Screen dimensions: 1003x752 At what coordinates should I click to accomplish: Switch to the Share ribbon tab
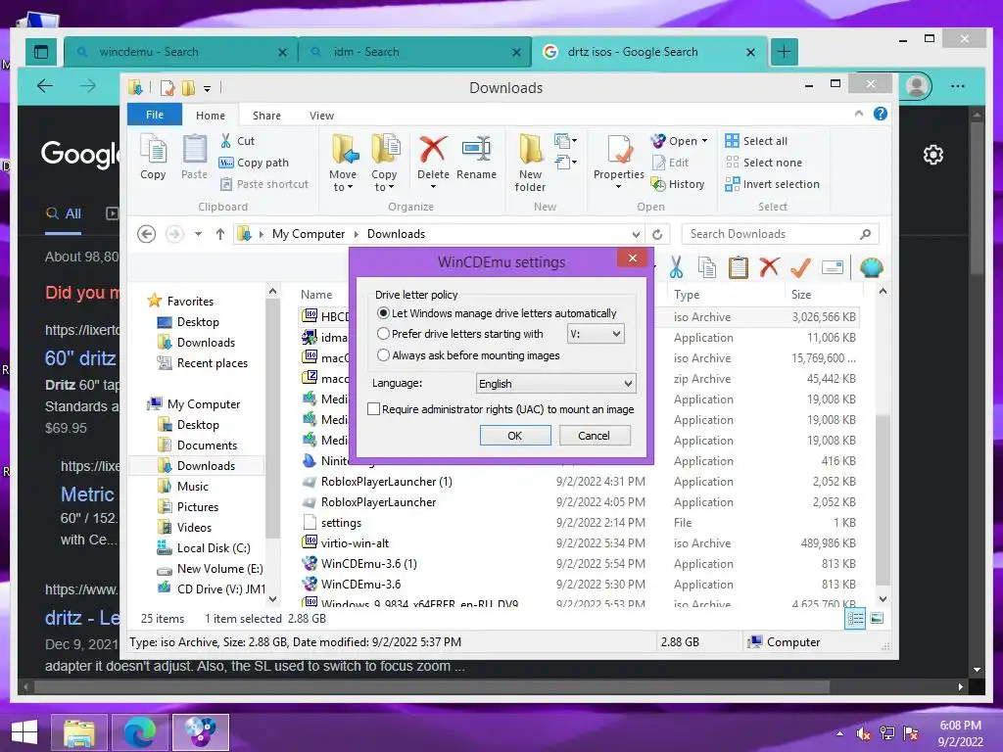click(x=266, y=116)
